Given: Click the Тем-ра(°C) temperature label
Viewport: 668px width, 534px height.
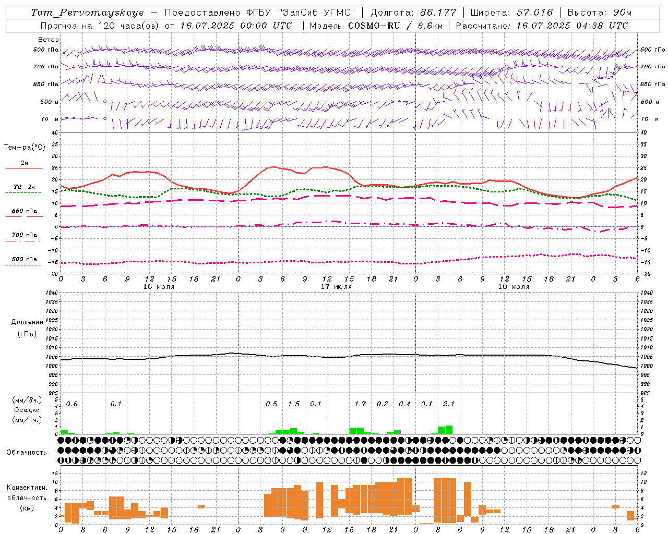Looking at the screenshot, I should point(25,148).
